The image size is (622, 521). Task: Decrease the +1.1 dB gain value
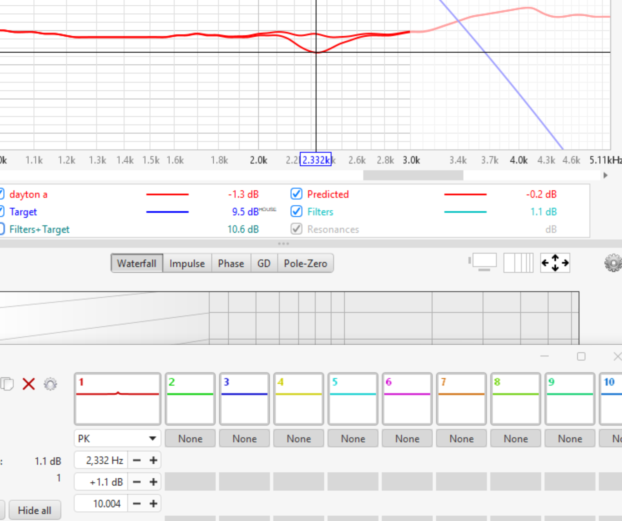[137, 482]
